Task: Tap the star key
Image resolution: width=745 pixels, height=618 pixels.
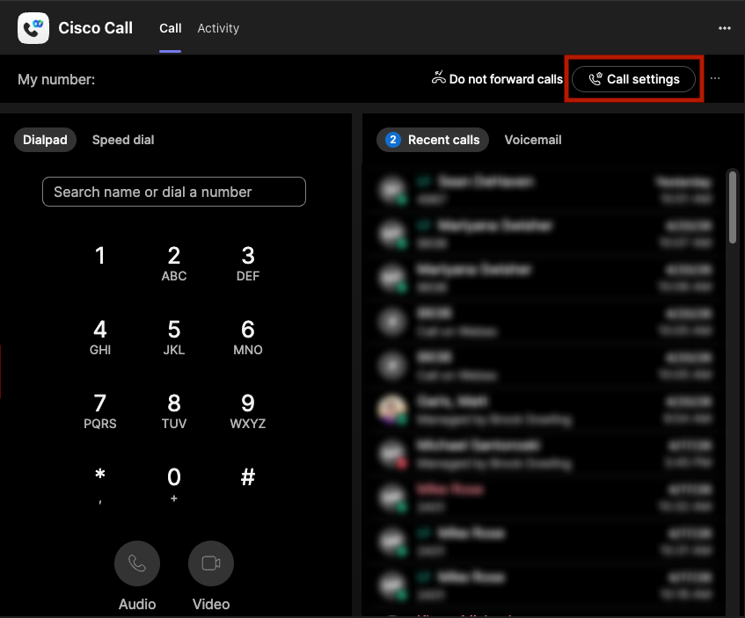Action: [x=99, y=484]
